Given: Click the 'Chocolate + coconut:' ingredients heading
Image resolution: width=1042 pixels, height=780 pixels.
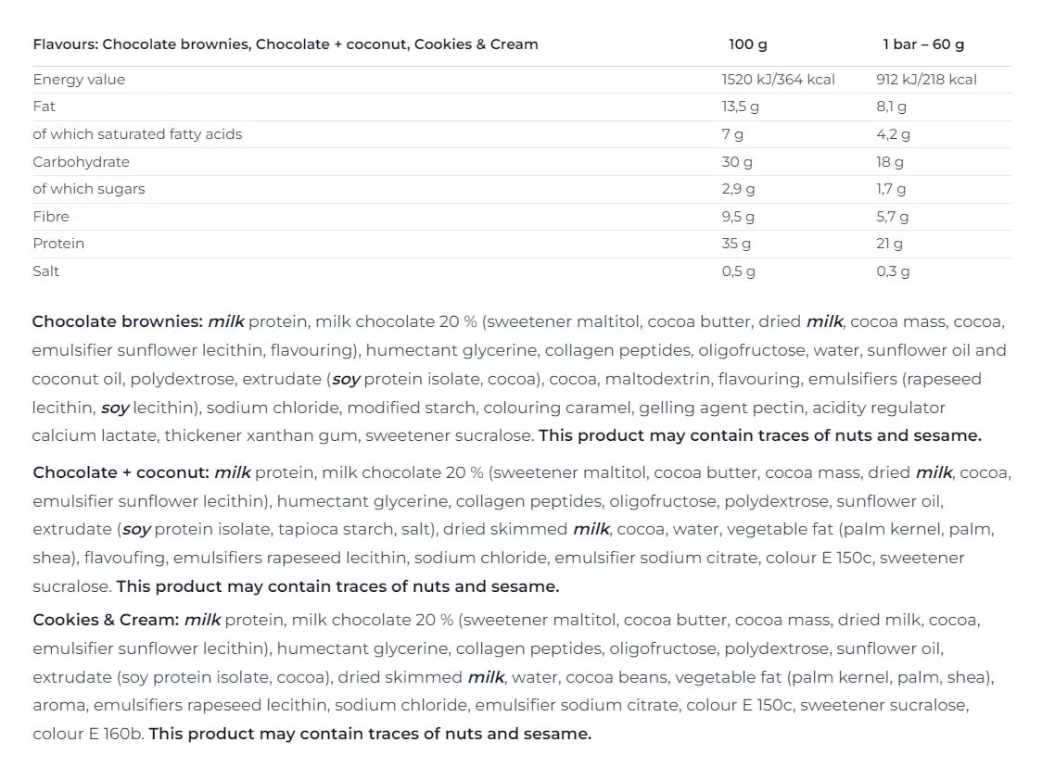Looking at the screenshot, I should 121,472.
